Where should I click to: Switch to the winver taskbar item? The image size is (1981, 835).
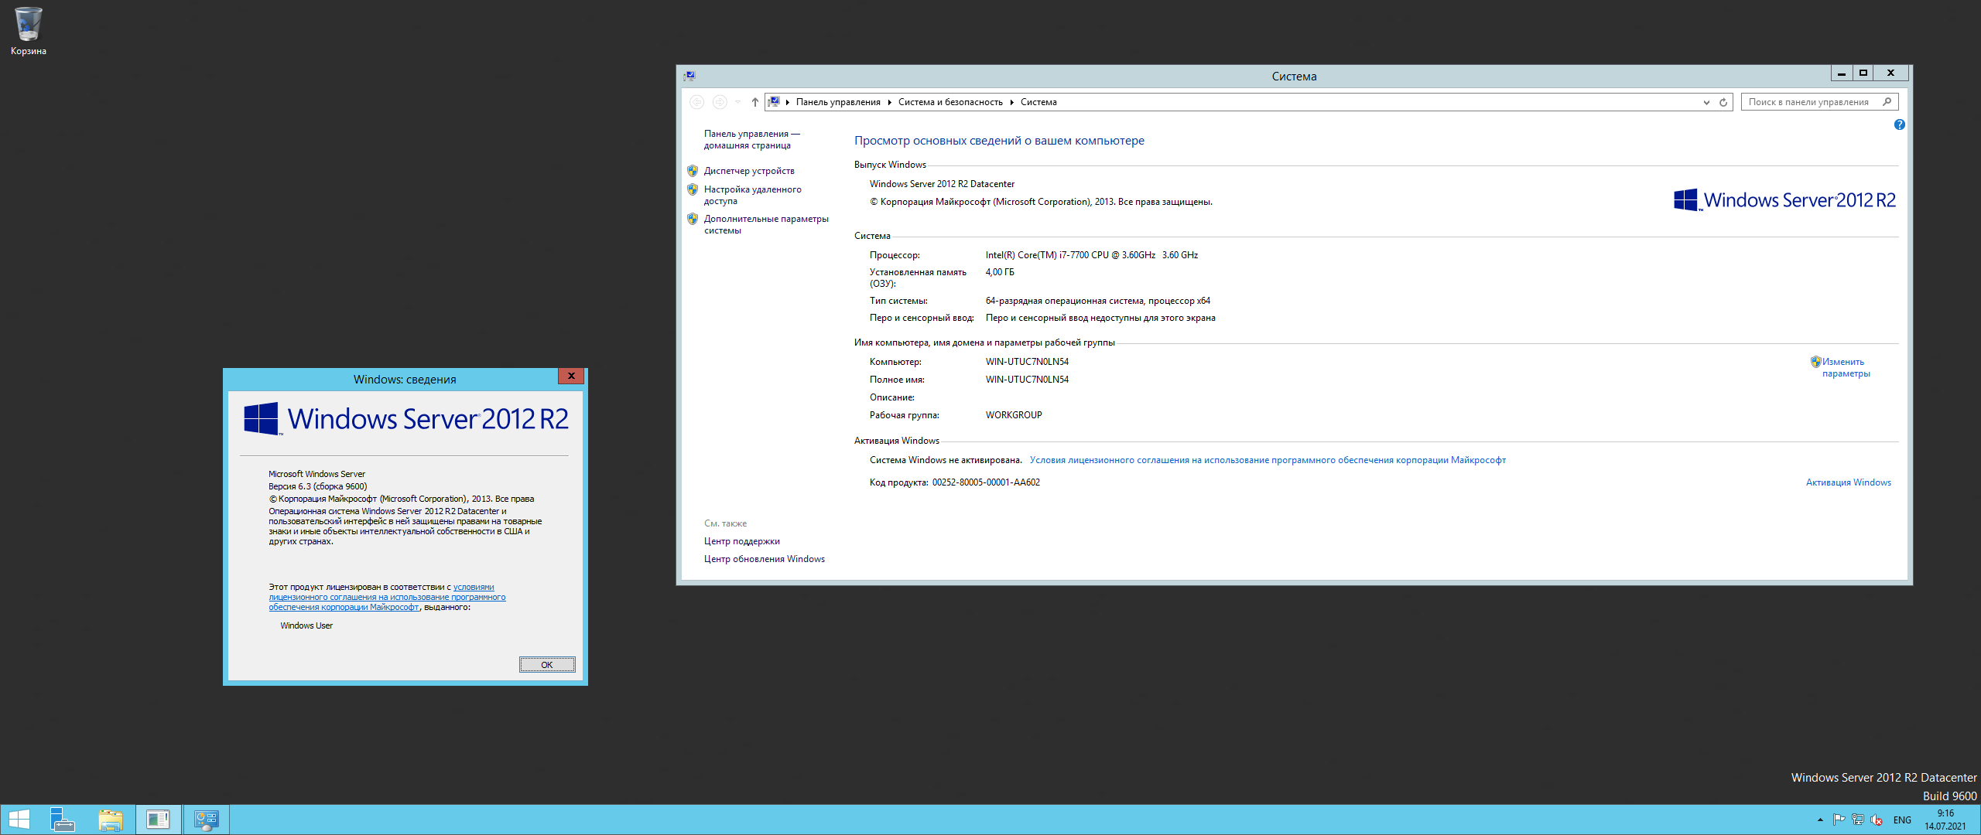[x=159, y=820]
